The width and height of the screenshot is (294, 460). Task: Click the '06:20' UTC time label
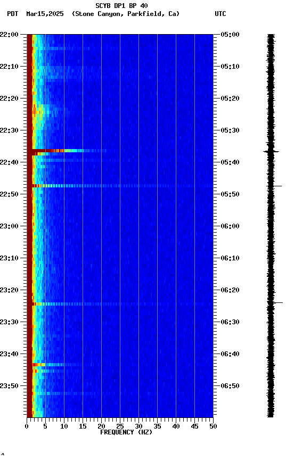point(230,290)
